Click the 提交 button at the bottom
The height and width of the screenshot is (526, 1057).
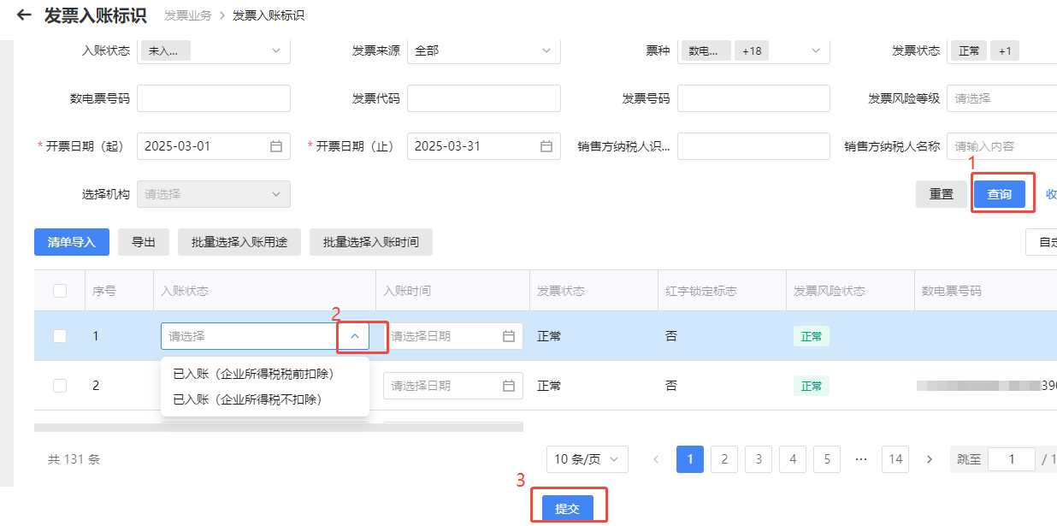[568, 509]
